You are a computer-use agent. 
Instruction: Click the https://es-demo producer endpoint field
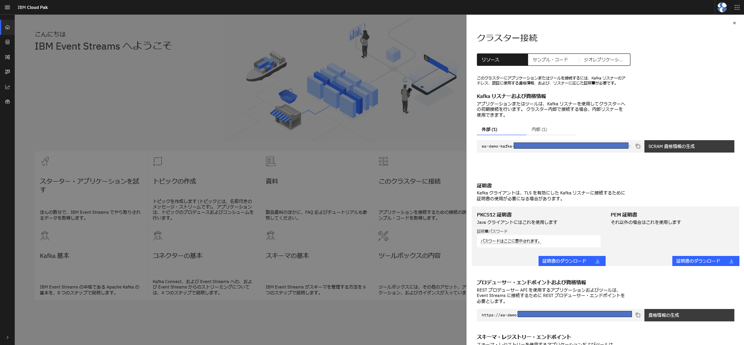(554, 315)
